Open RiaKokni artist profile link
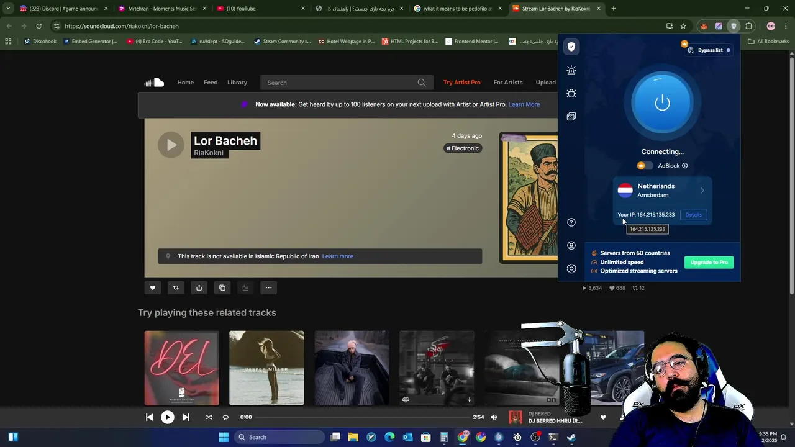795x447 pixels. pyautogui.click(x=209, y=153)
